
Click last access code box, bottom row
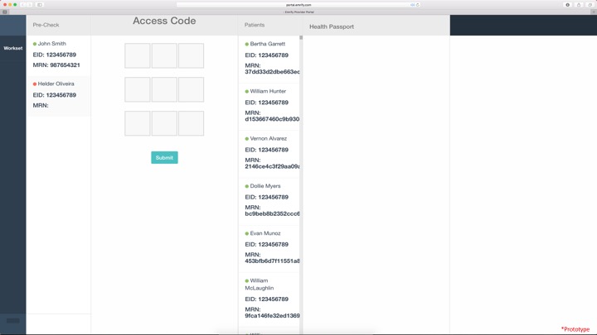pos(192,123)
